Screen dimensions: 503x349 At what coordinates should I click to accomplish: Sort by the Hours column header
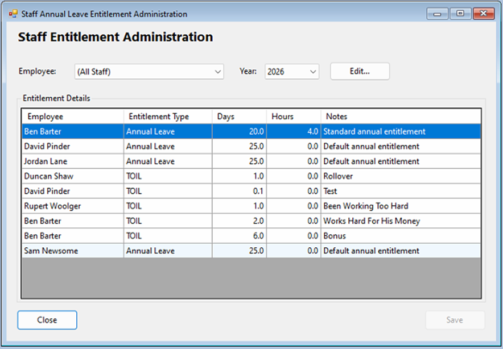pos(294,117)
